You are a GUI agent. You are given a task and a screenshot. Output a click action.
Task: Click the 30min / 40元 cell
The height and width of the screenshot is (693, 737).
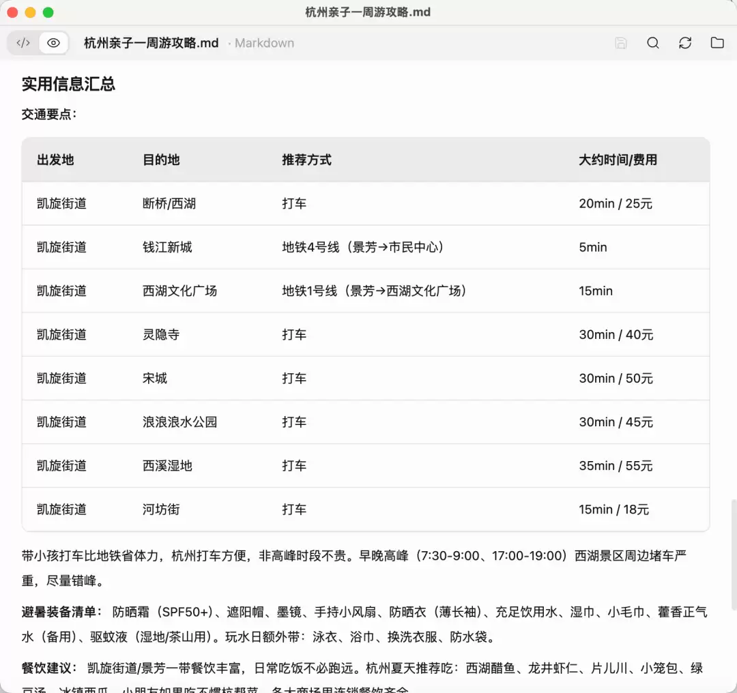[x=616, y=334]
